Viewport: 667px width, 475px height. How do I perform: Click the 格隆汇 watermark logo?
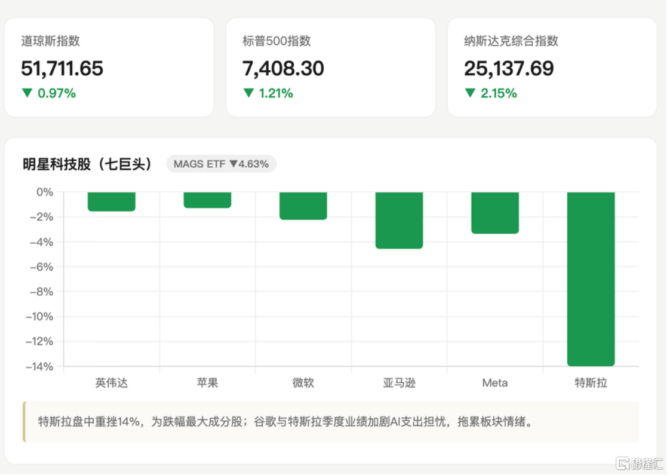tap(640, 463)
